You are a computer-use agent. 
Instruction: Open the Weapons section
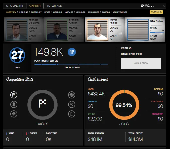[x=58, y=12]
